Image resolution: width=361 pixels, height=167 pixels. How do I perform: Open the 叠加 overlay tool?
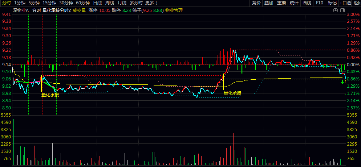tap(269, 3)
